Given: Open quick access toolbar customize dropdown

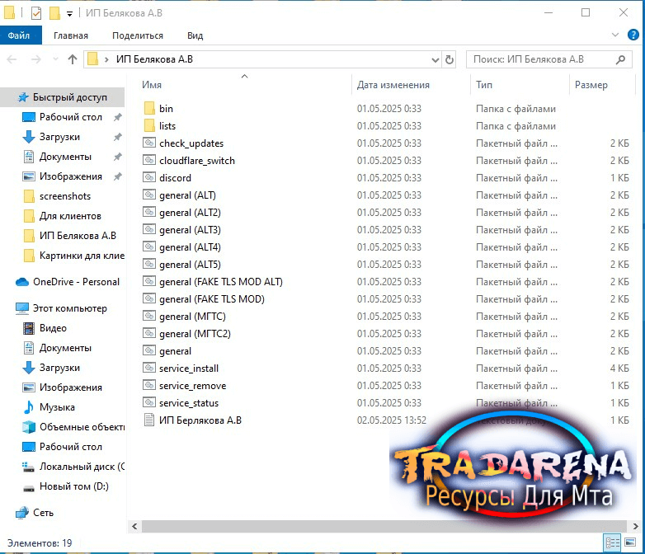Looking at the screenshot, I should (69, 14).
